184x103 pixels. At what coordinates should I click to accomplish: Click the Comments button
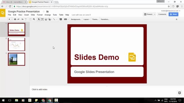[x=162, y=14]
